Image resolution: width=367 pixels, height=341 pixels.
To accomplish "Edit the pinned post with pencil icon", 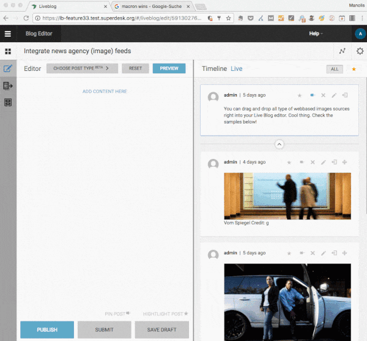I will 334,95.
